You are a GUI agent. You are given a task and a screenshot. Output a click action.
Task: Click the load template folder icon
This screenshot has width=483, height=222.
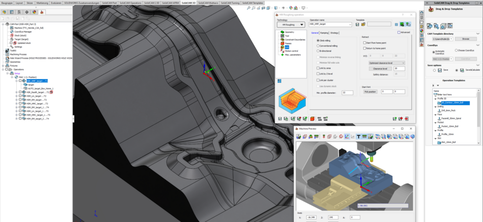363,24
